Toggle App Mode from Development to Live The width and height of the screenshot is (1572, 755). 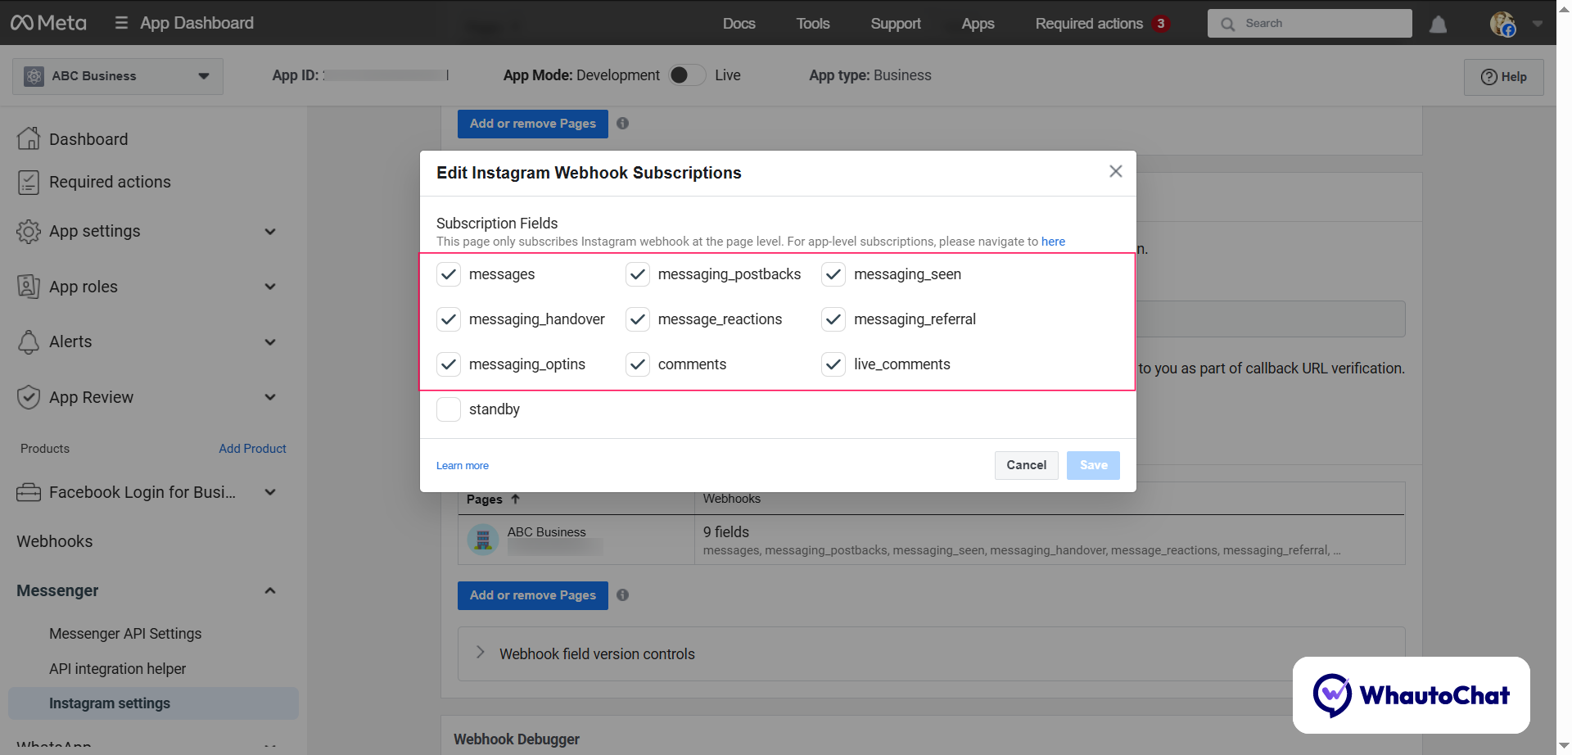click(687, 75)
